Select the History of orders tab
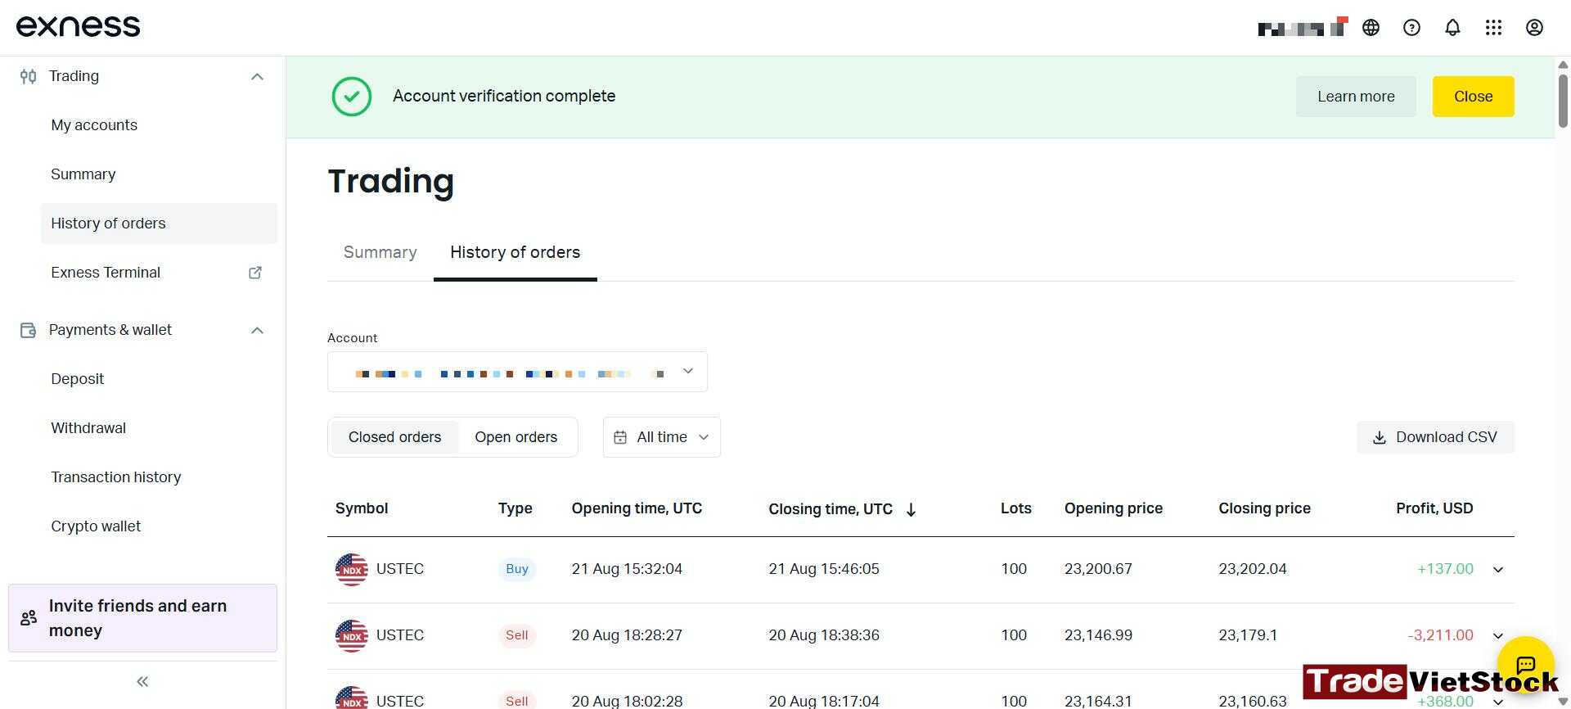The width and height of the screenshot is (1571, 709). pyautogui.click(x=515, y=252)
